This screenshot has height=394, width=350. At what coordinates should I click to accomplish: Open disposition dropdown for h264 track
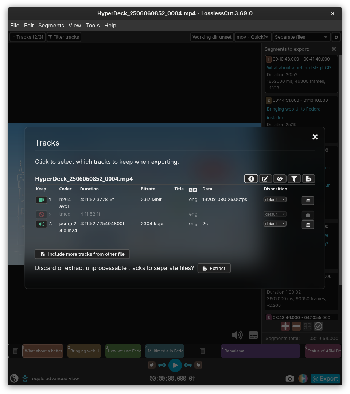pyautogui.click(x=275, y=200)
